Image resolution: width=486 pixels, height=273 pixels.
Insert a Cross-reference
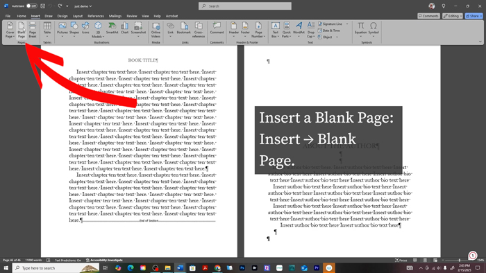click(199, 30)
